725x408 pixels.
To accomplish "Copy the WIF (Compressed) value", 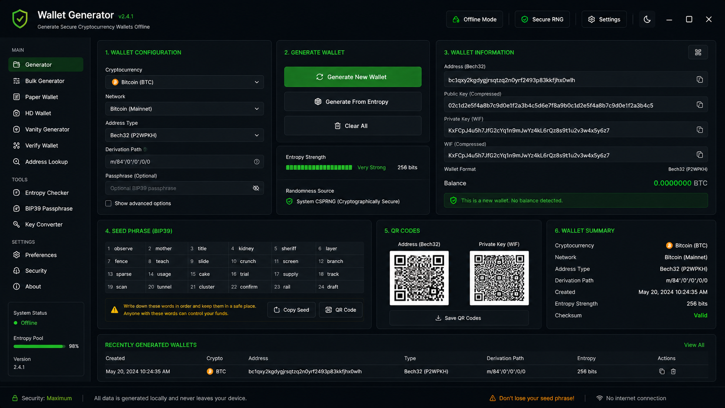I will coord(699,155).
